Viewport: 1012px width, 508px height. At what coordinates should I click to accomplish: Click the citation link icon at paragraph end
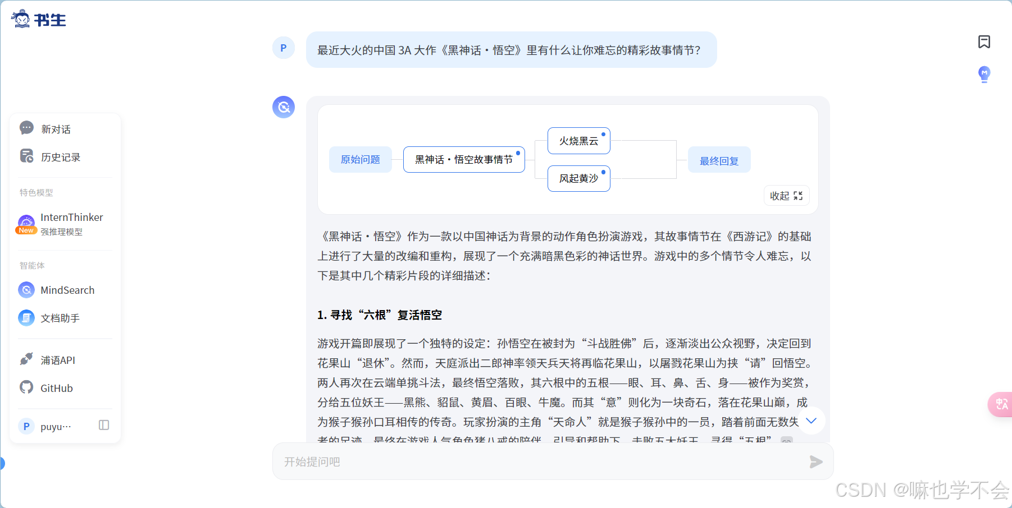coord(787,440)
